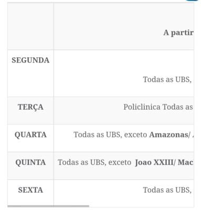Click 'Todas as' after Policlinica
201x210 pixels.
[x=178, y=107]
